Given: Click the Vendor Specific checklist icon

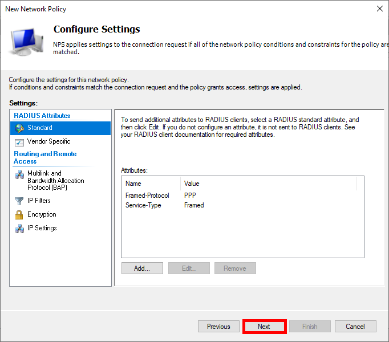Looking at the screenshot, I should (19, 141).
